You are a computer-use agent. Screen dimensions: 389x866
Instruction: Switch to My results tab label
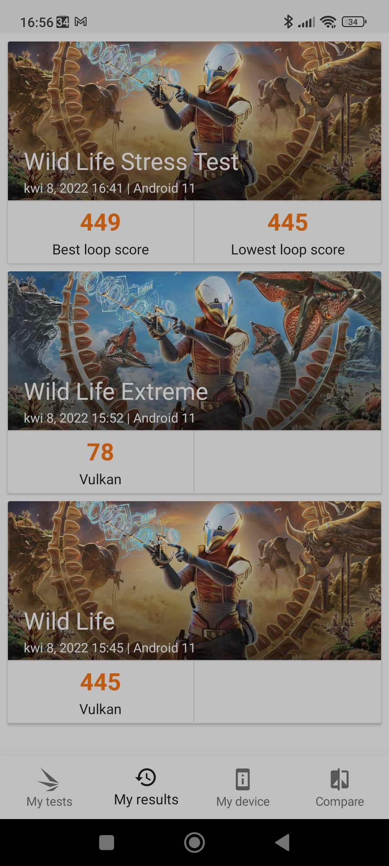pos(146,800)
